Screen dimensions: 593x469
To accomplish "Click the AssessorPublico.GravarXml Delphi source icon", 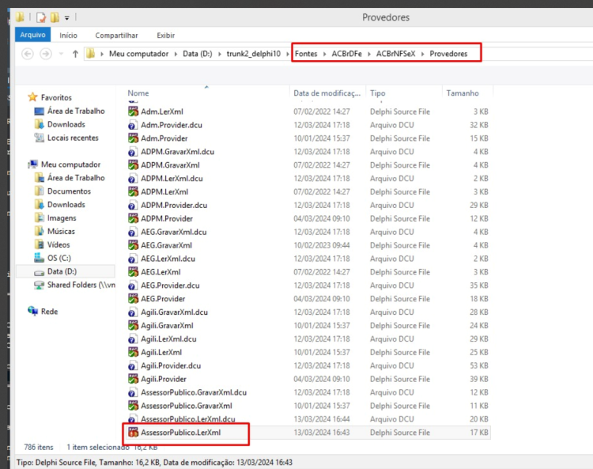I will [133, 407].
